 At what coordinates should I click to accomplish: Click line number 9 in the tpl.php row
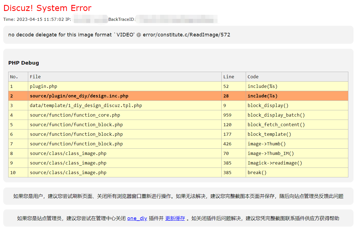(233, 105)
